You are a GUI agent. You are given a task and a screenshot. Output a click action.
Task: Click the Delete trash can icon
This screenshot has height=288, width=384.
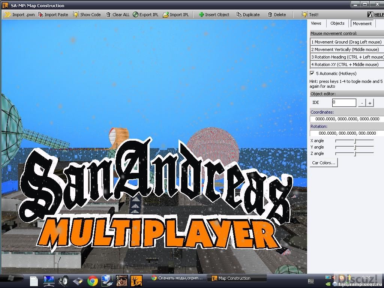270,15
